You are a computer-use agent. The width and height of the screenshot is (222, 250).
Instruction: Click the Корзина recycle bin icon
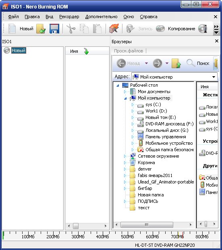coord(133,162)
